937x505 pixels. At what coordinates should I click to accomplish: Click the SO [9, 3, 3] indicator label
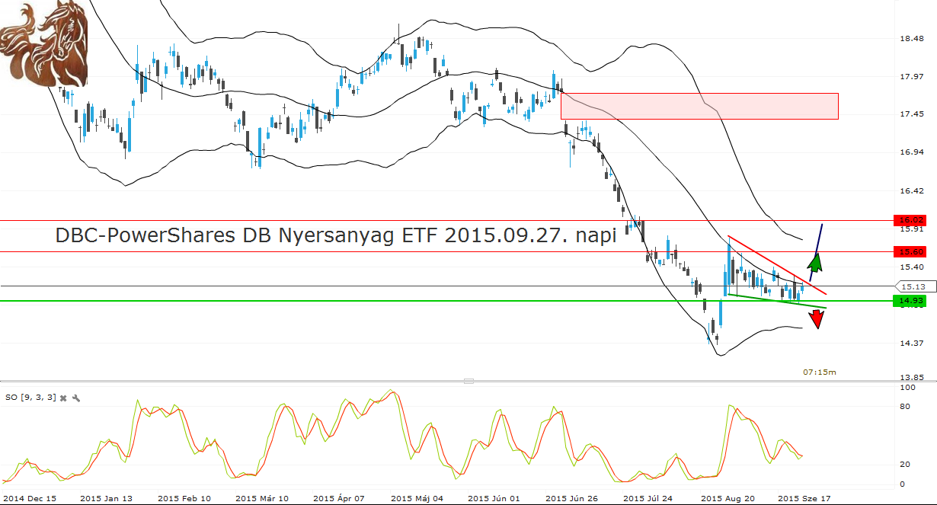[x=30, y=398]
